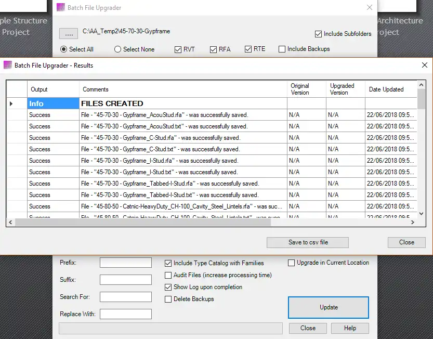The width and height of the screenshot is (433, 339).
Task: Enable the Include Backups option
Action: click(x=282, y=49)
